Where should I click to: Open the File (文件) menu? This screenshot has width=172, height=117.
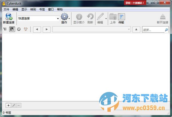point(6,10)
